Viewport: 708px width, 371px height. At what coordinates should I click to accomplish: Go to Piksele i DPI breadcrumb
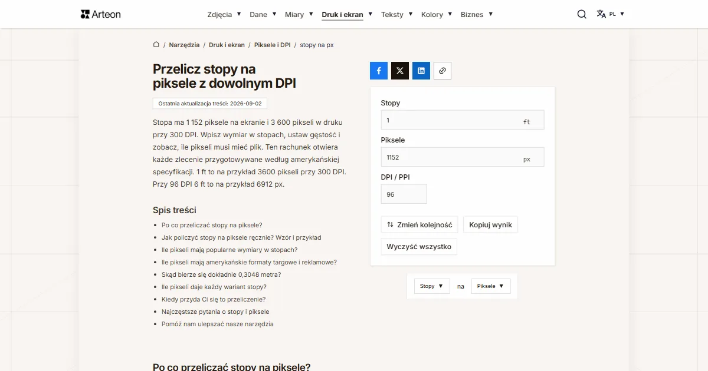click(x=273, y=45)
